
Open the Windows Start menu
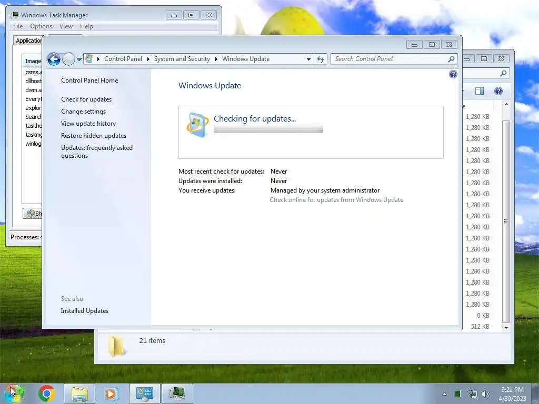point(14,393)
